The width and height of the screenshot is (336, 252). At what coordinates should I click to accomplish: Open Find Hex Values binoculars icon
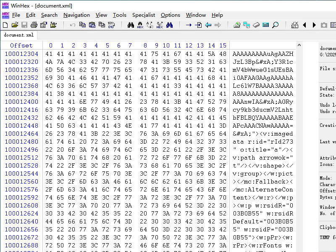pyautogui.click(x=140, y=25)
